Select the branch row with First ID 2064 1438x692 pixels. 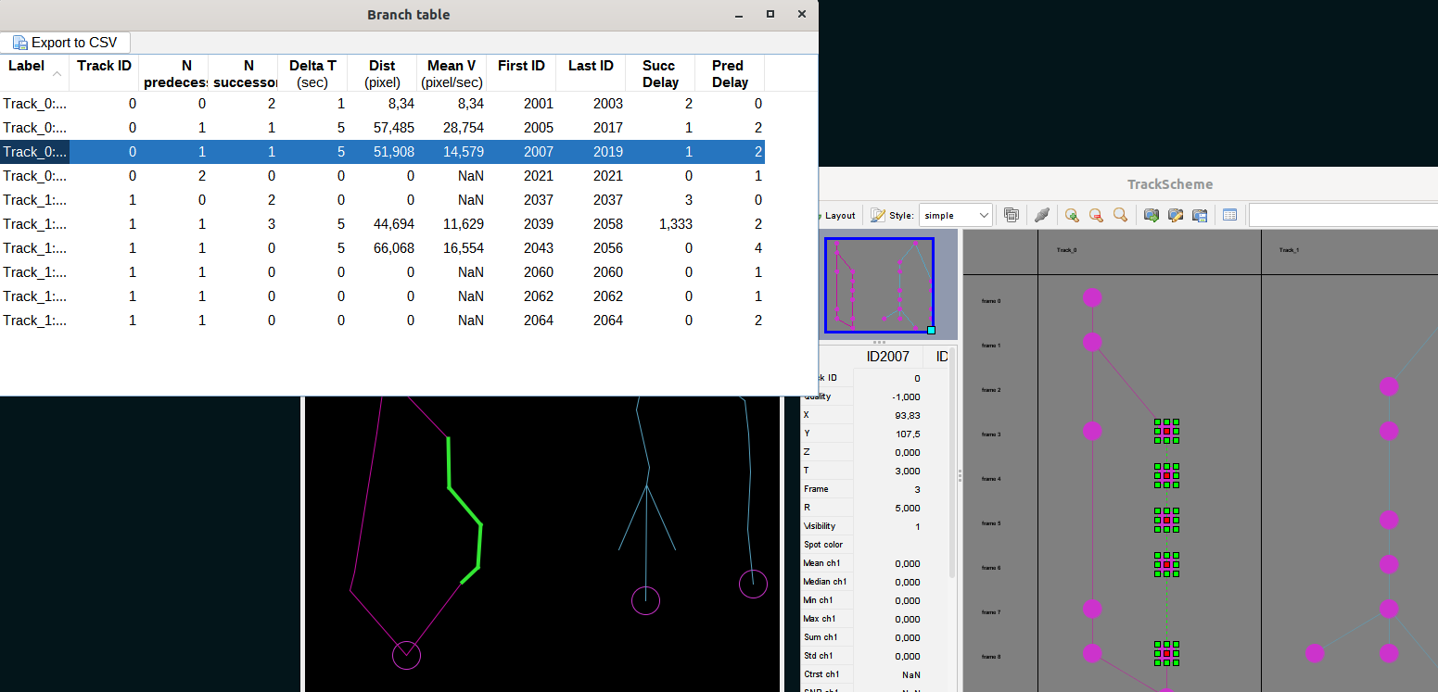(382, 321)
